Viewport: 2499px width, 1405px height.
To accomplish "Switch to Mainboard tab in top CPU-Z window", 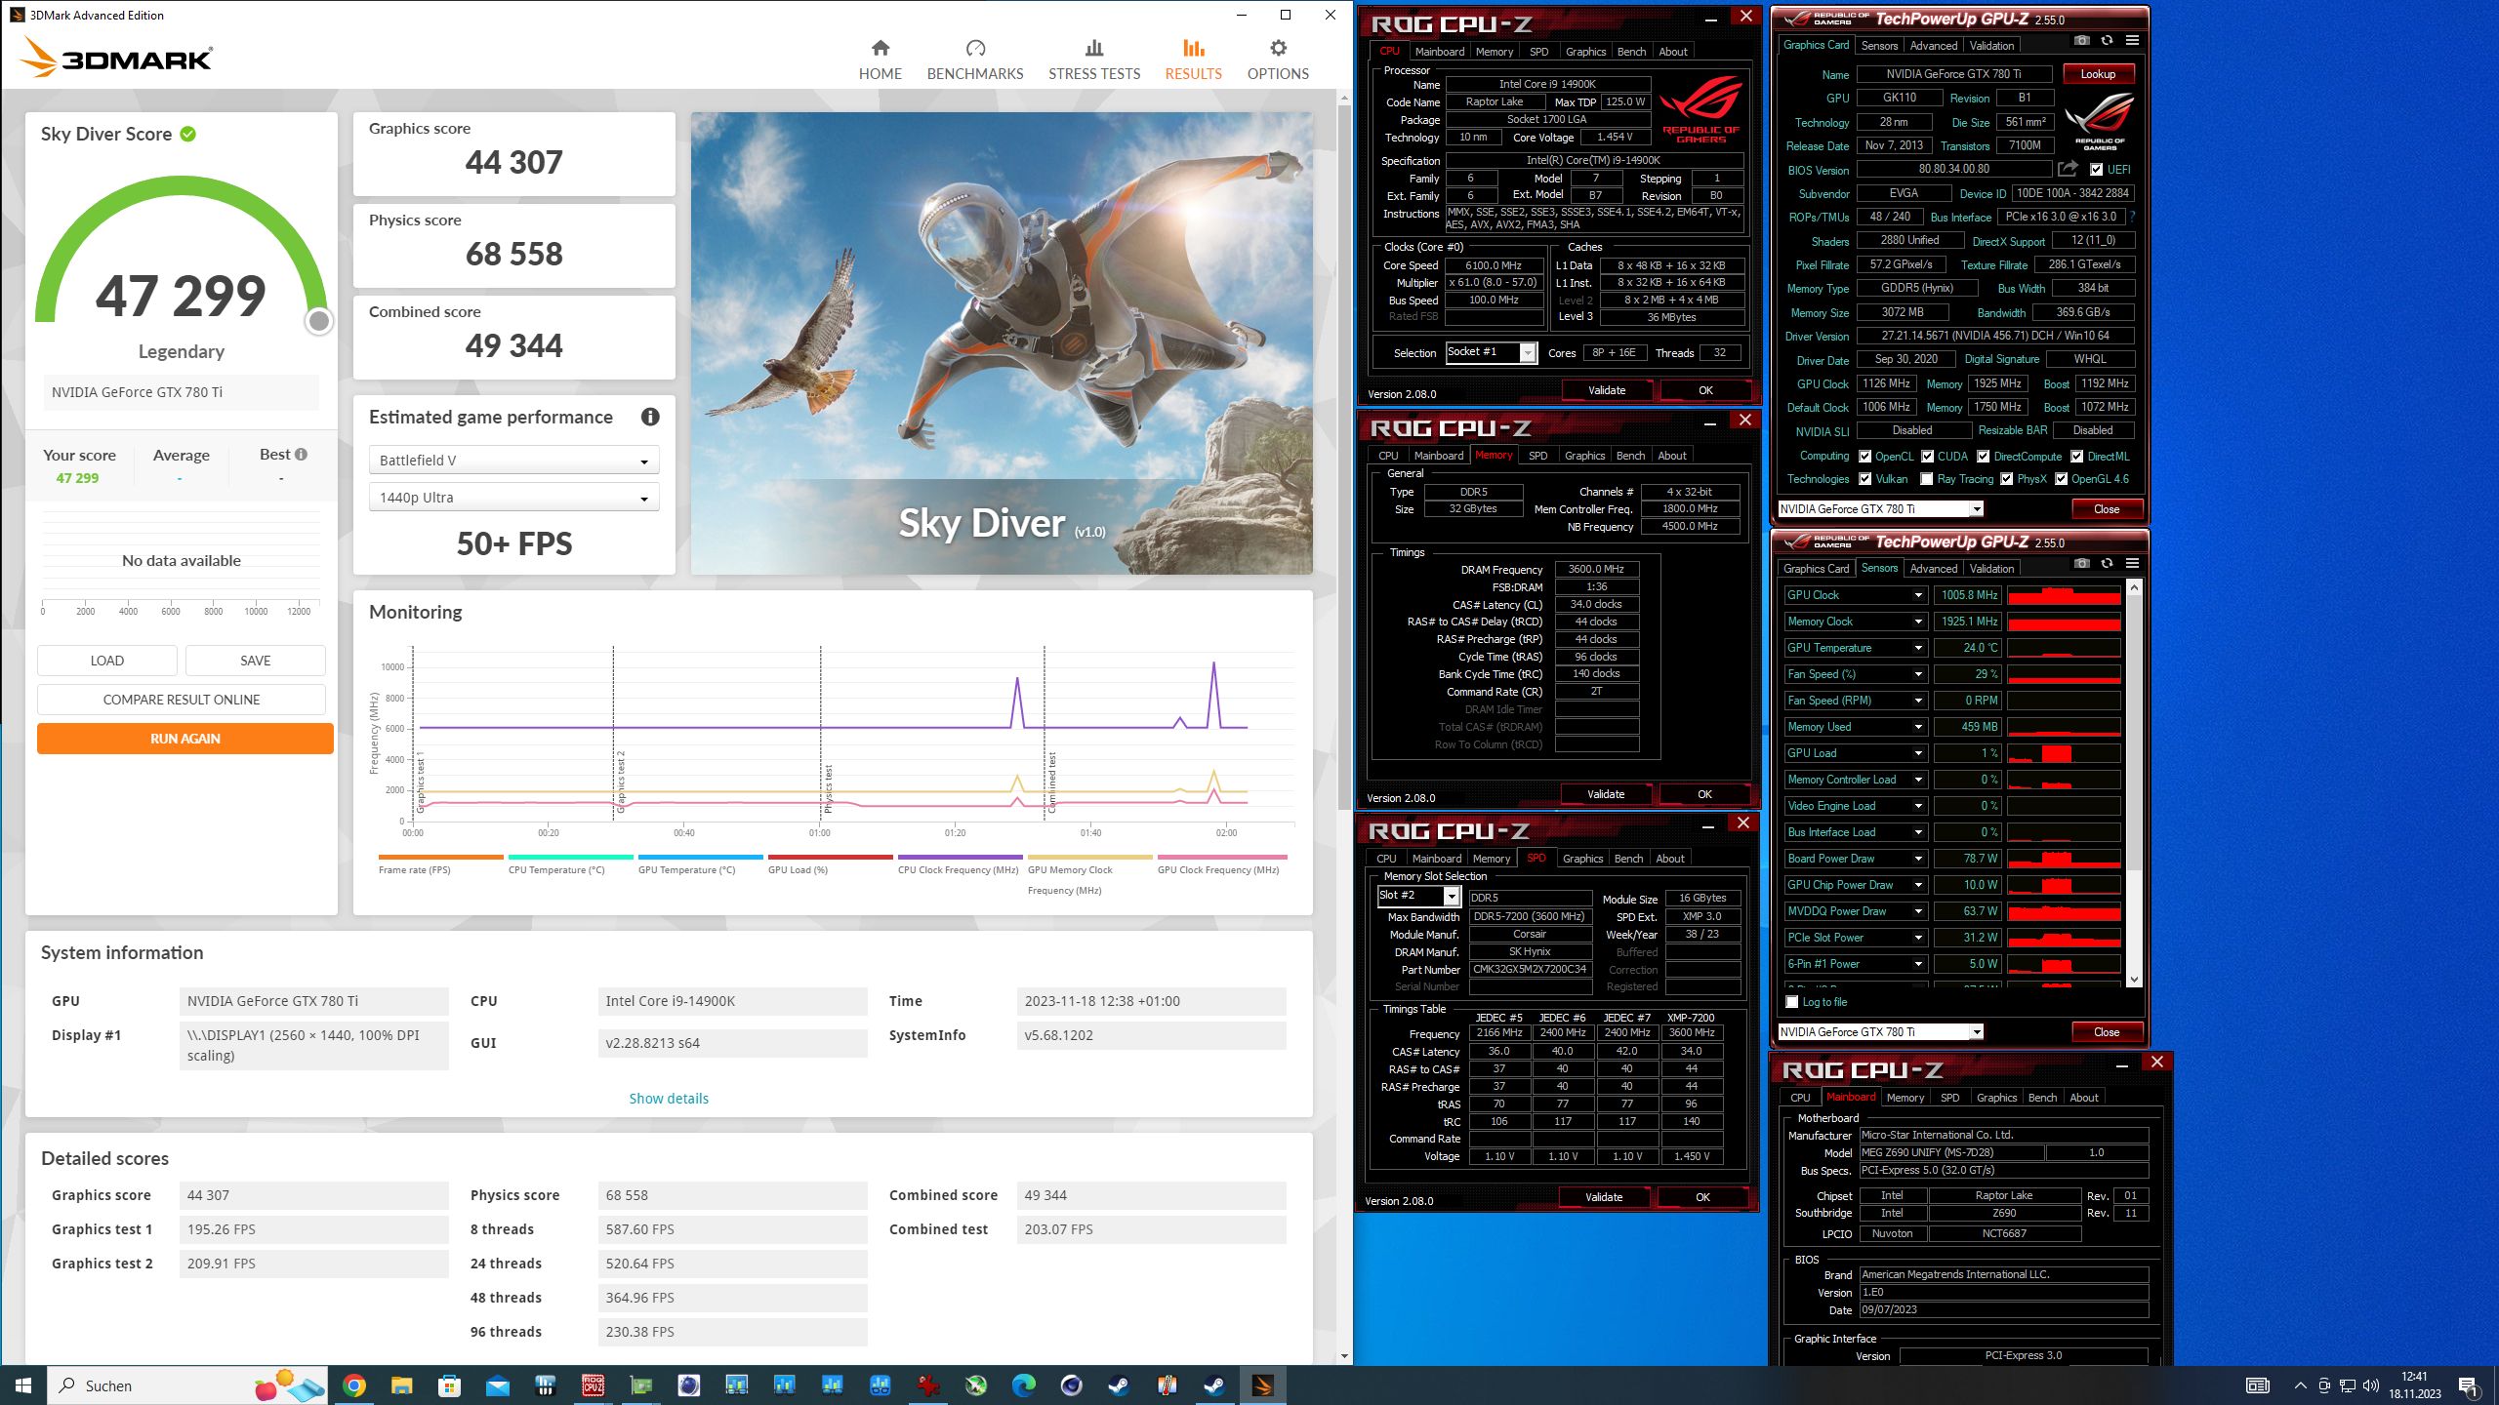I will pos(1440,52).
